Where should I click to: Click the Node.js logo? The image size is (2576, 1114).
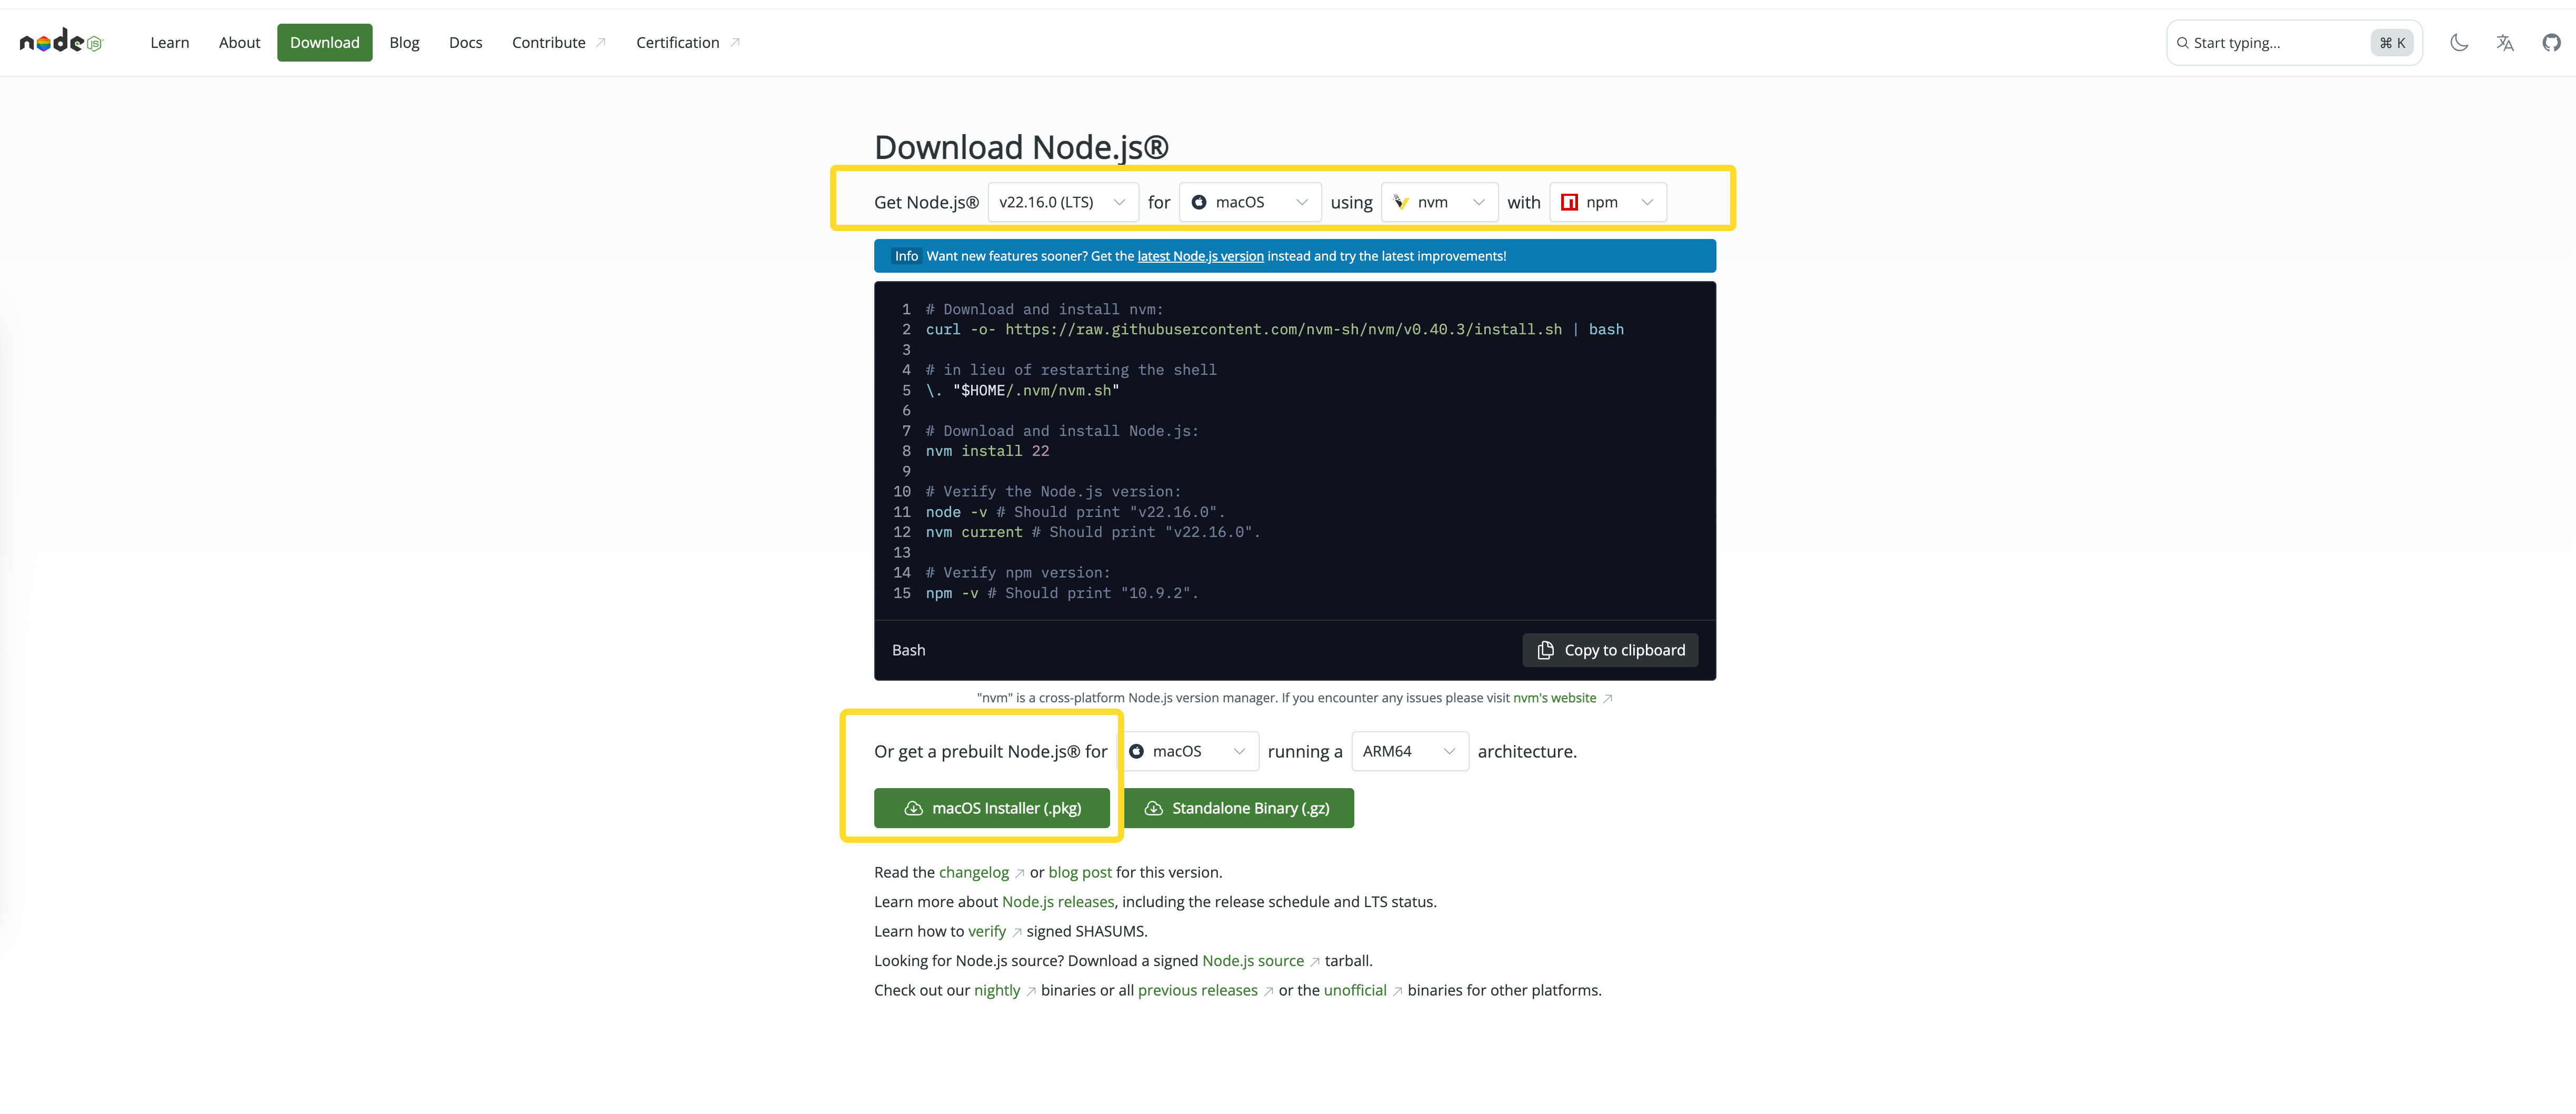(x=61, y=41)
